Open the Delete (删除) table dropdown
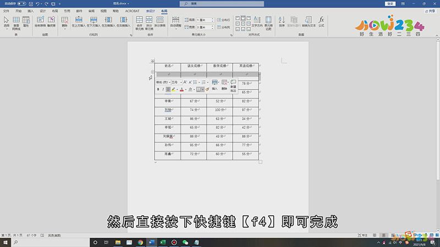Screen dimensions: 440x247 (x=64, y=23)
